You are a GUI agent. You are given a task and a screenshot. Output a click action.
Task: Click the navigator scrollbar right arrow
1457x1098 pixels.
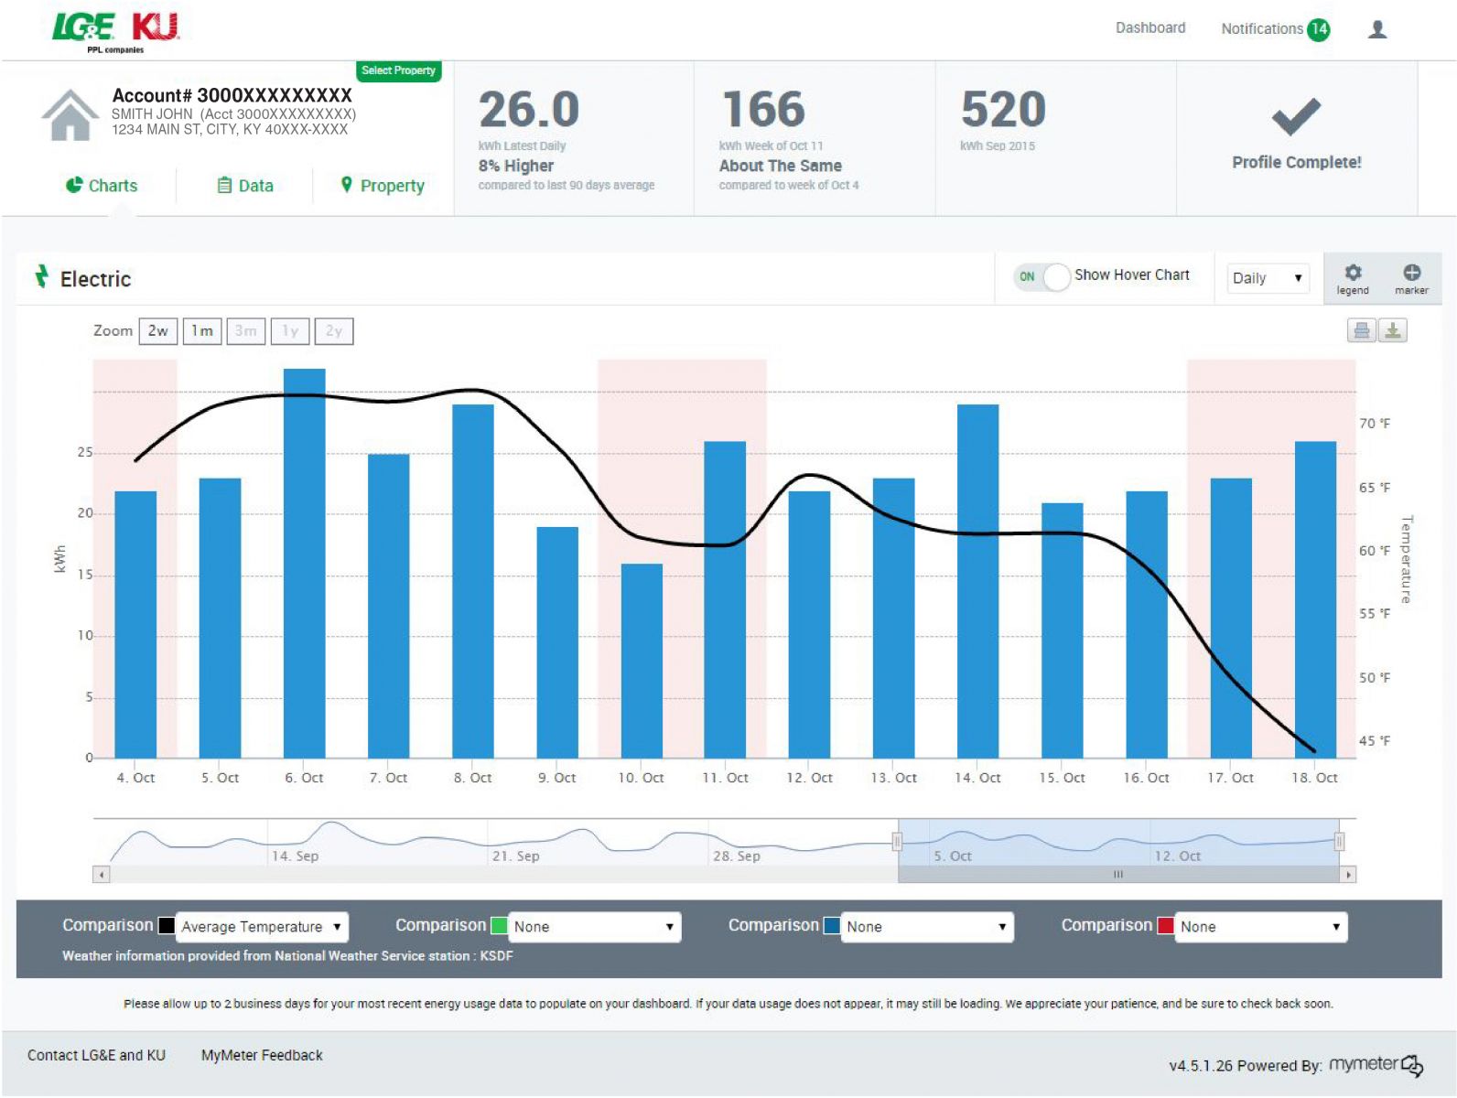coord(1348,875)
